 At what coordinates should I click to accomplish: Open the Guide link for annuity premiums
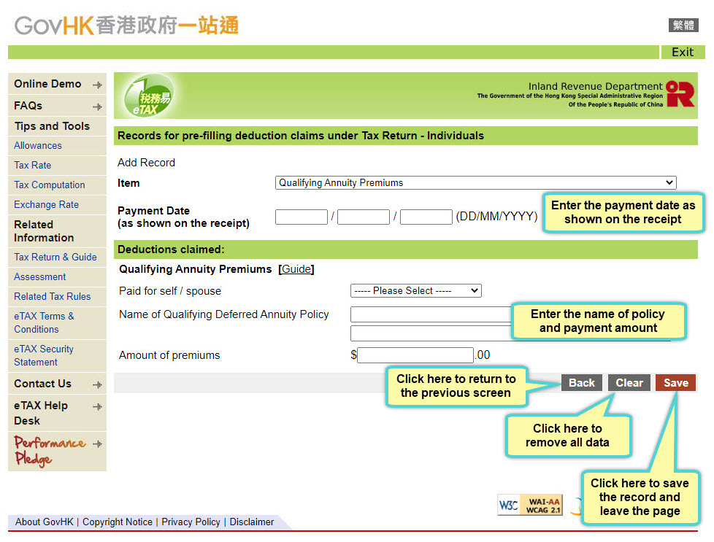pos(296,269)
